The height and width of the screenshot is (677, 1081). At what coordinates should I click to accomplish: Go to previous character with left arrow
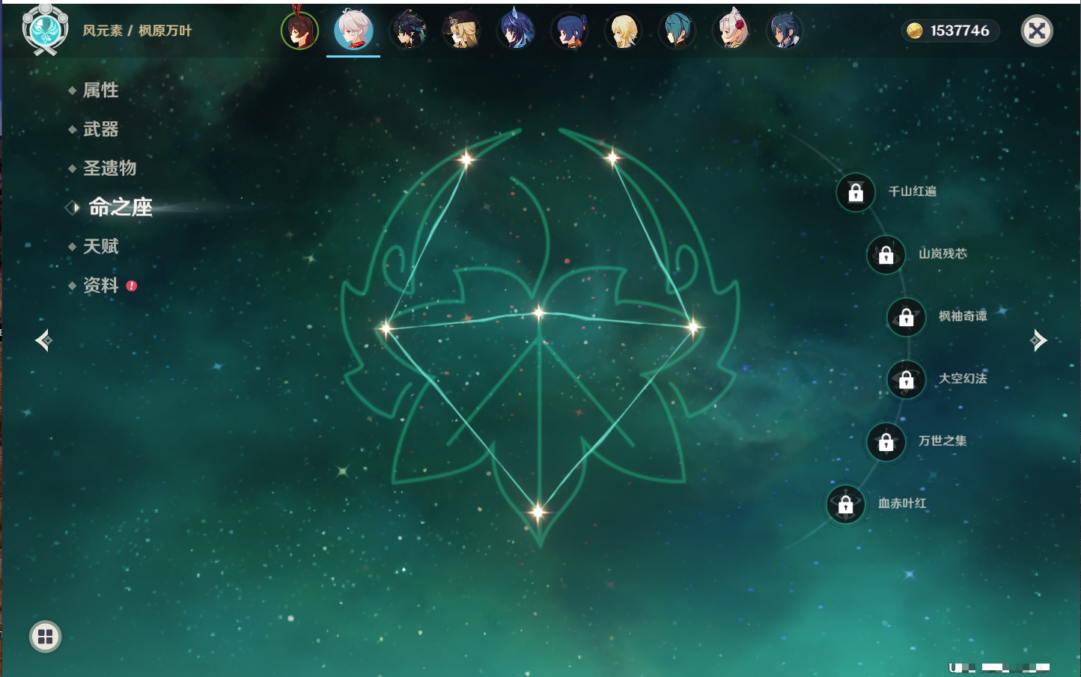43,340
